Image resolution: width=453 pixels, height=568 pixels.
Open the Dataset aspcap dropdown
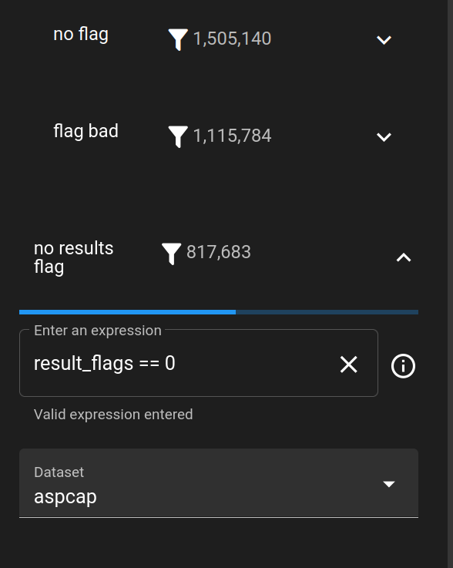[x=219, y=483]
